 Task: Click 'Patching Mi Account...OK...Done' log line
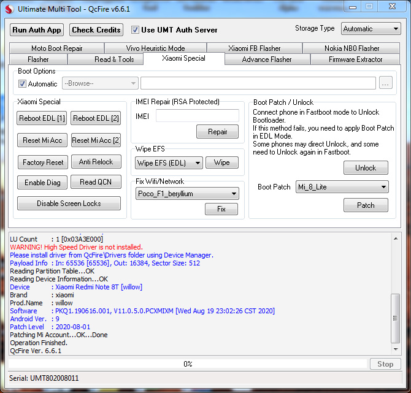click(59, 335)
